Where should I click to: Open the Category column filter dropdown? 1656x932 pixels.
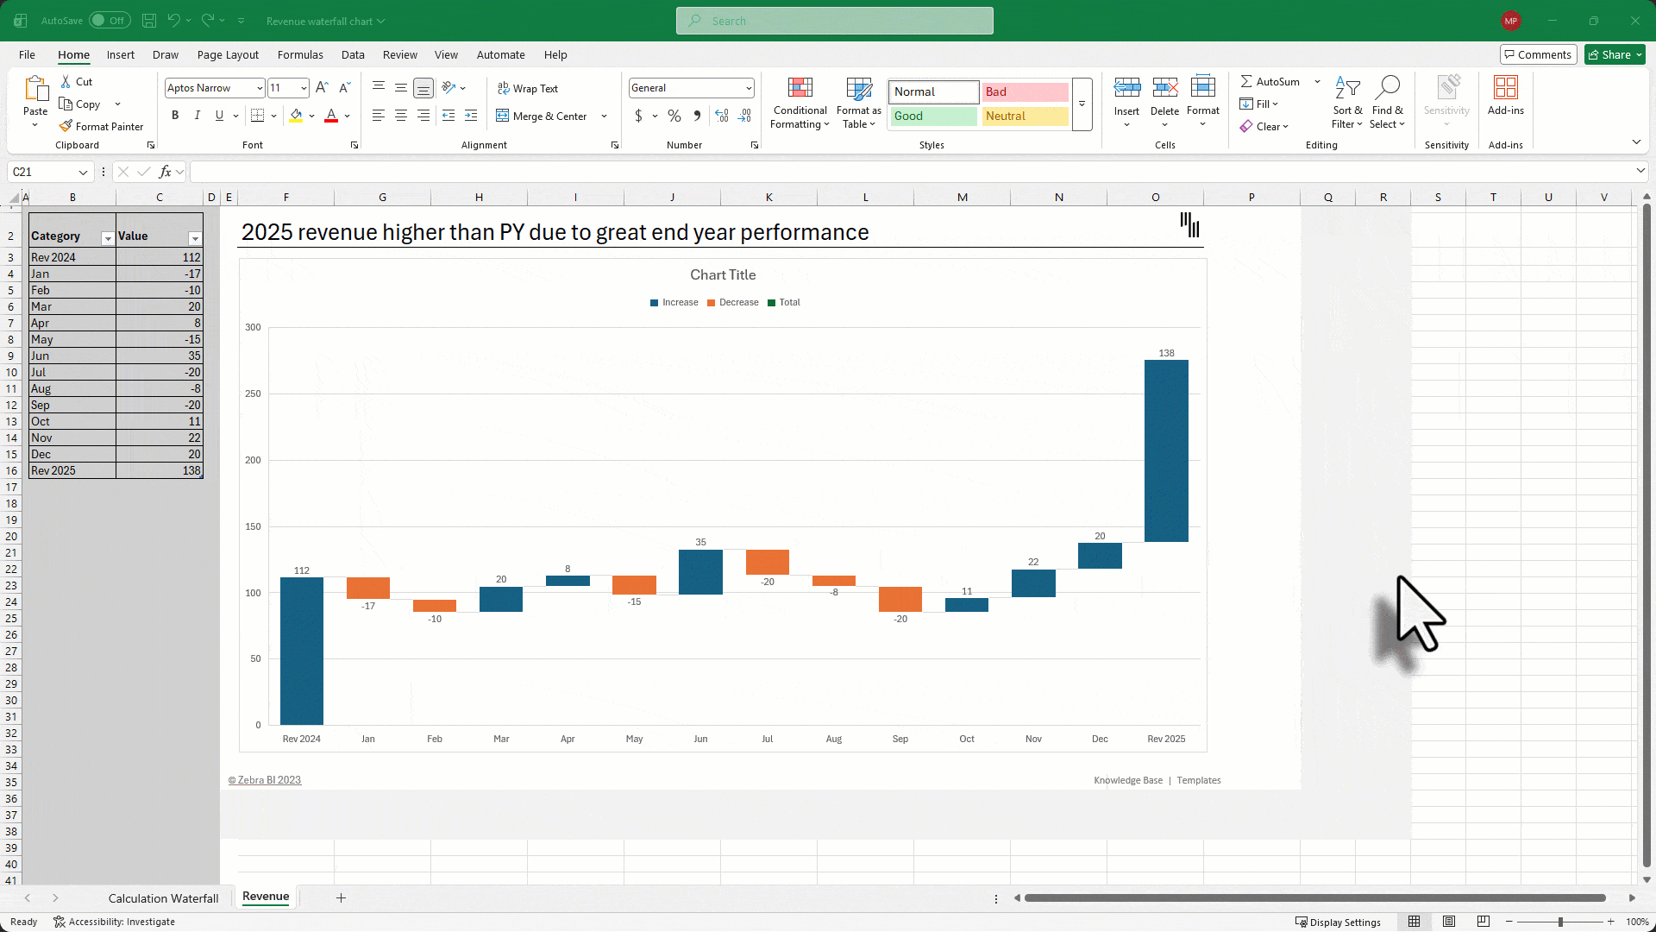(x=109, y=238)
